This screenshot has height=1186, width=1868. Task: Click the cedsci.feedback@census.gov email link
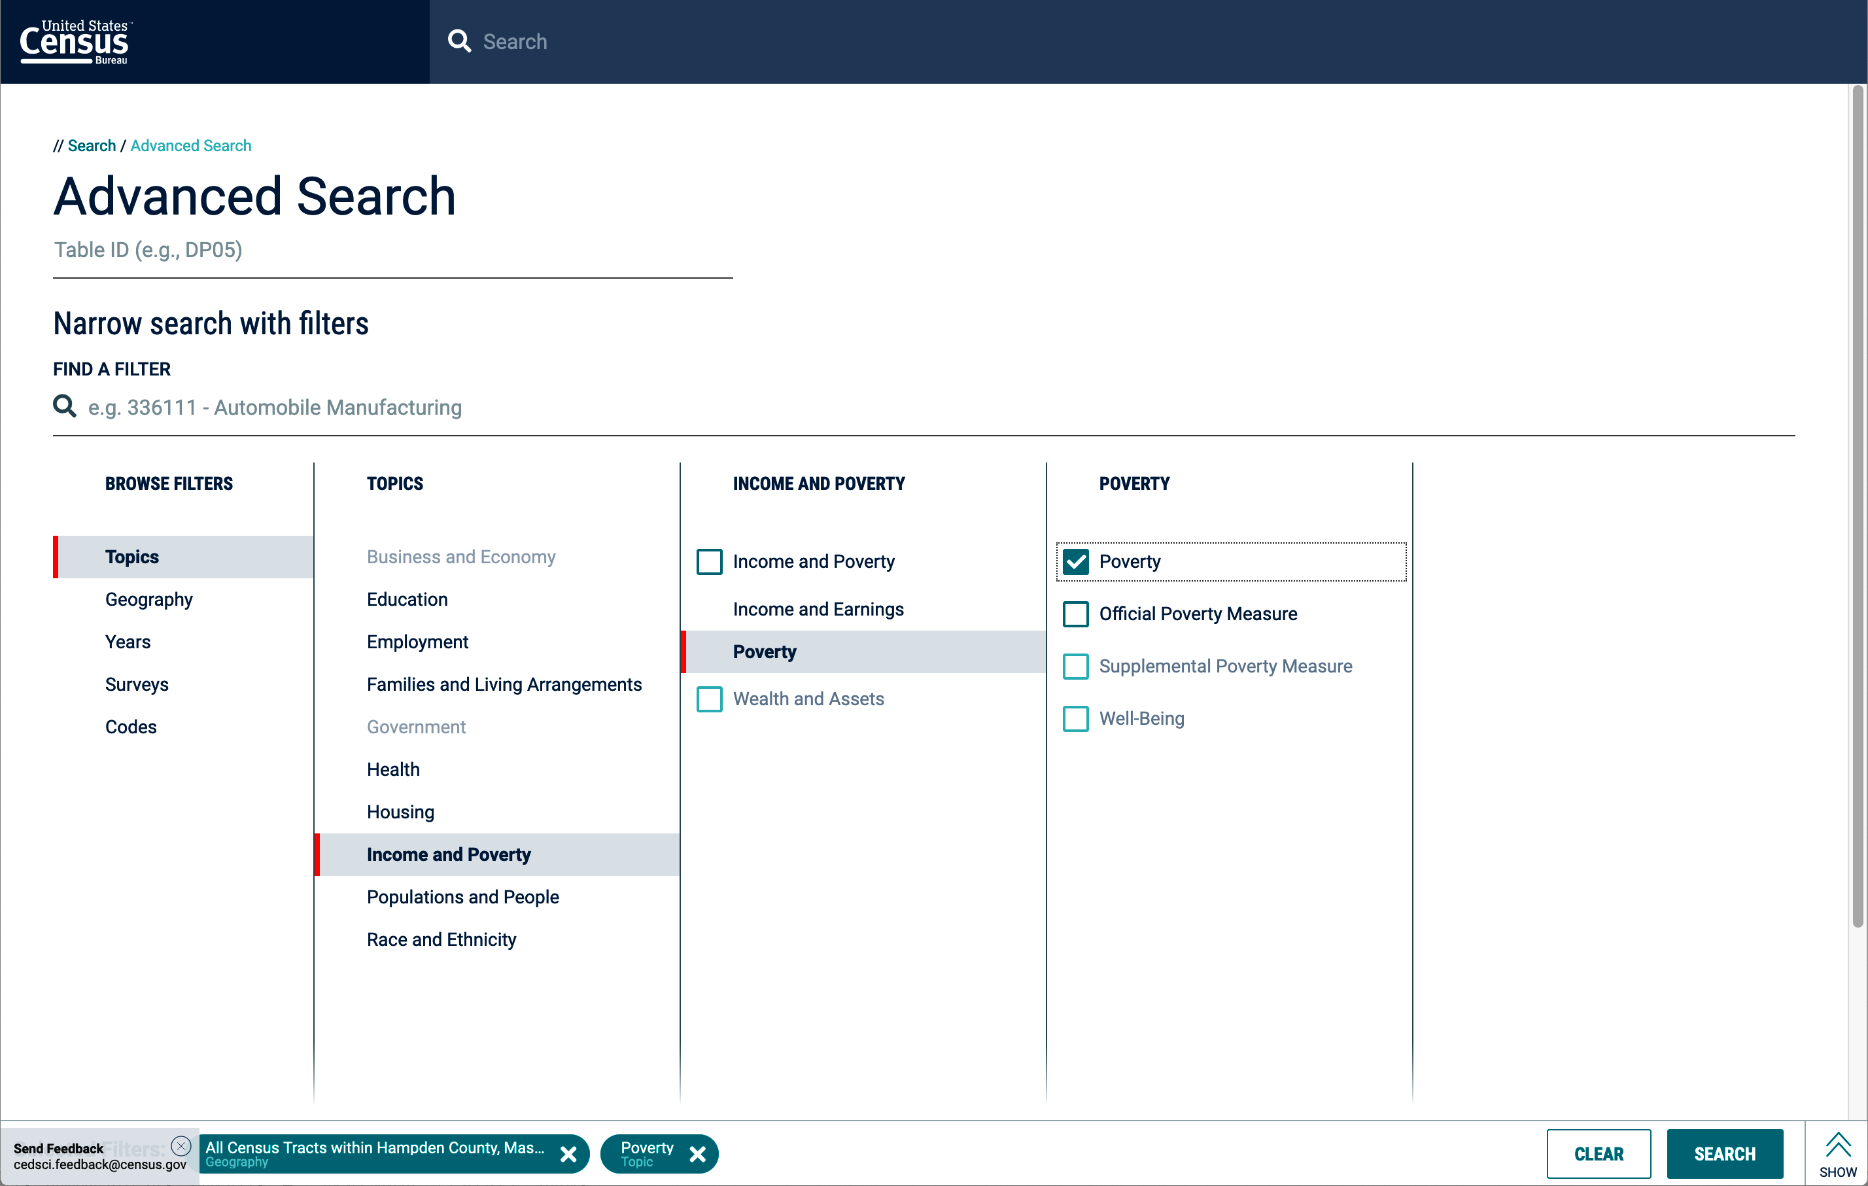(x=100, y=1164)
